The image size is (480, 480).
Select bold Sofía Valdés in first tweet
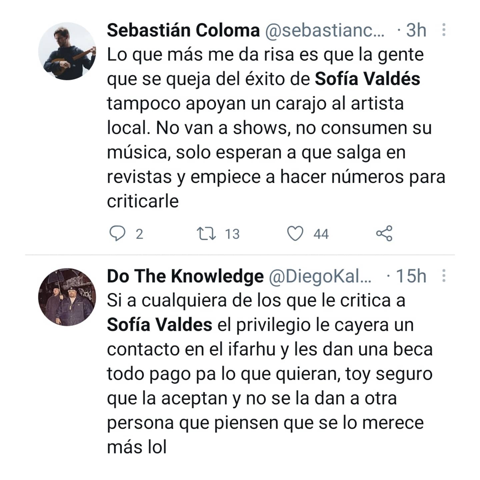[367, 79]
